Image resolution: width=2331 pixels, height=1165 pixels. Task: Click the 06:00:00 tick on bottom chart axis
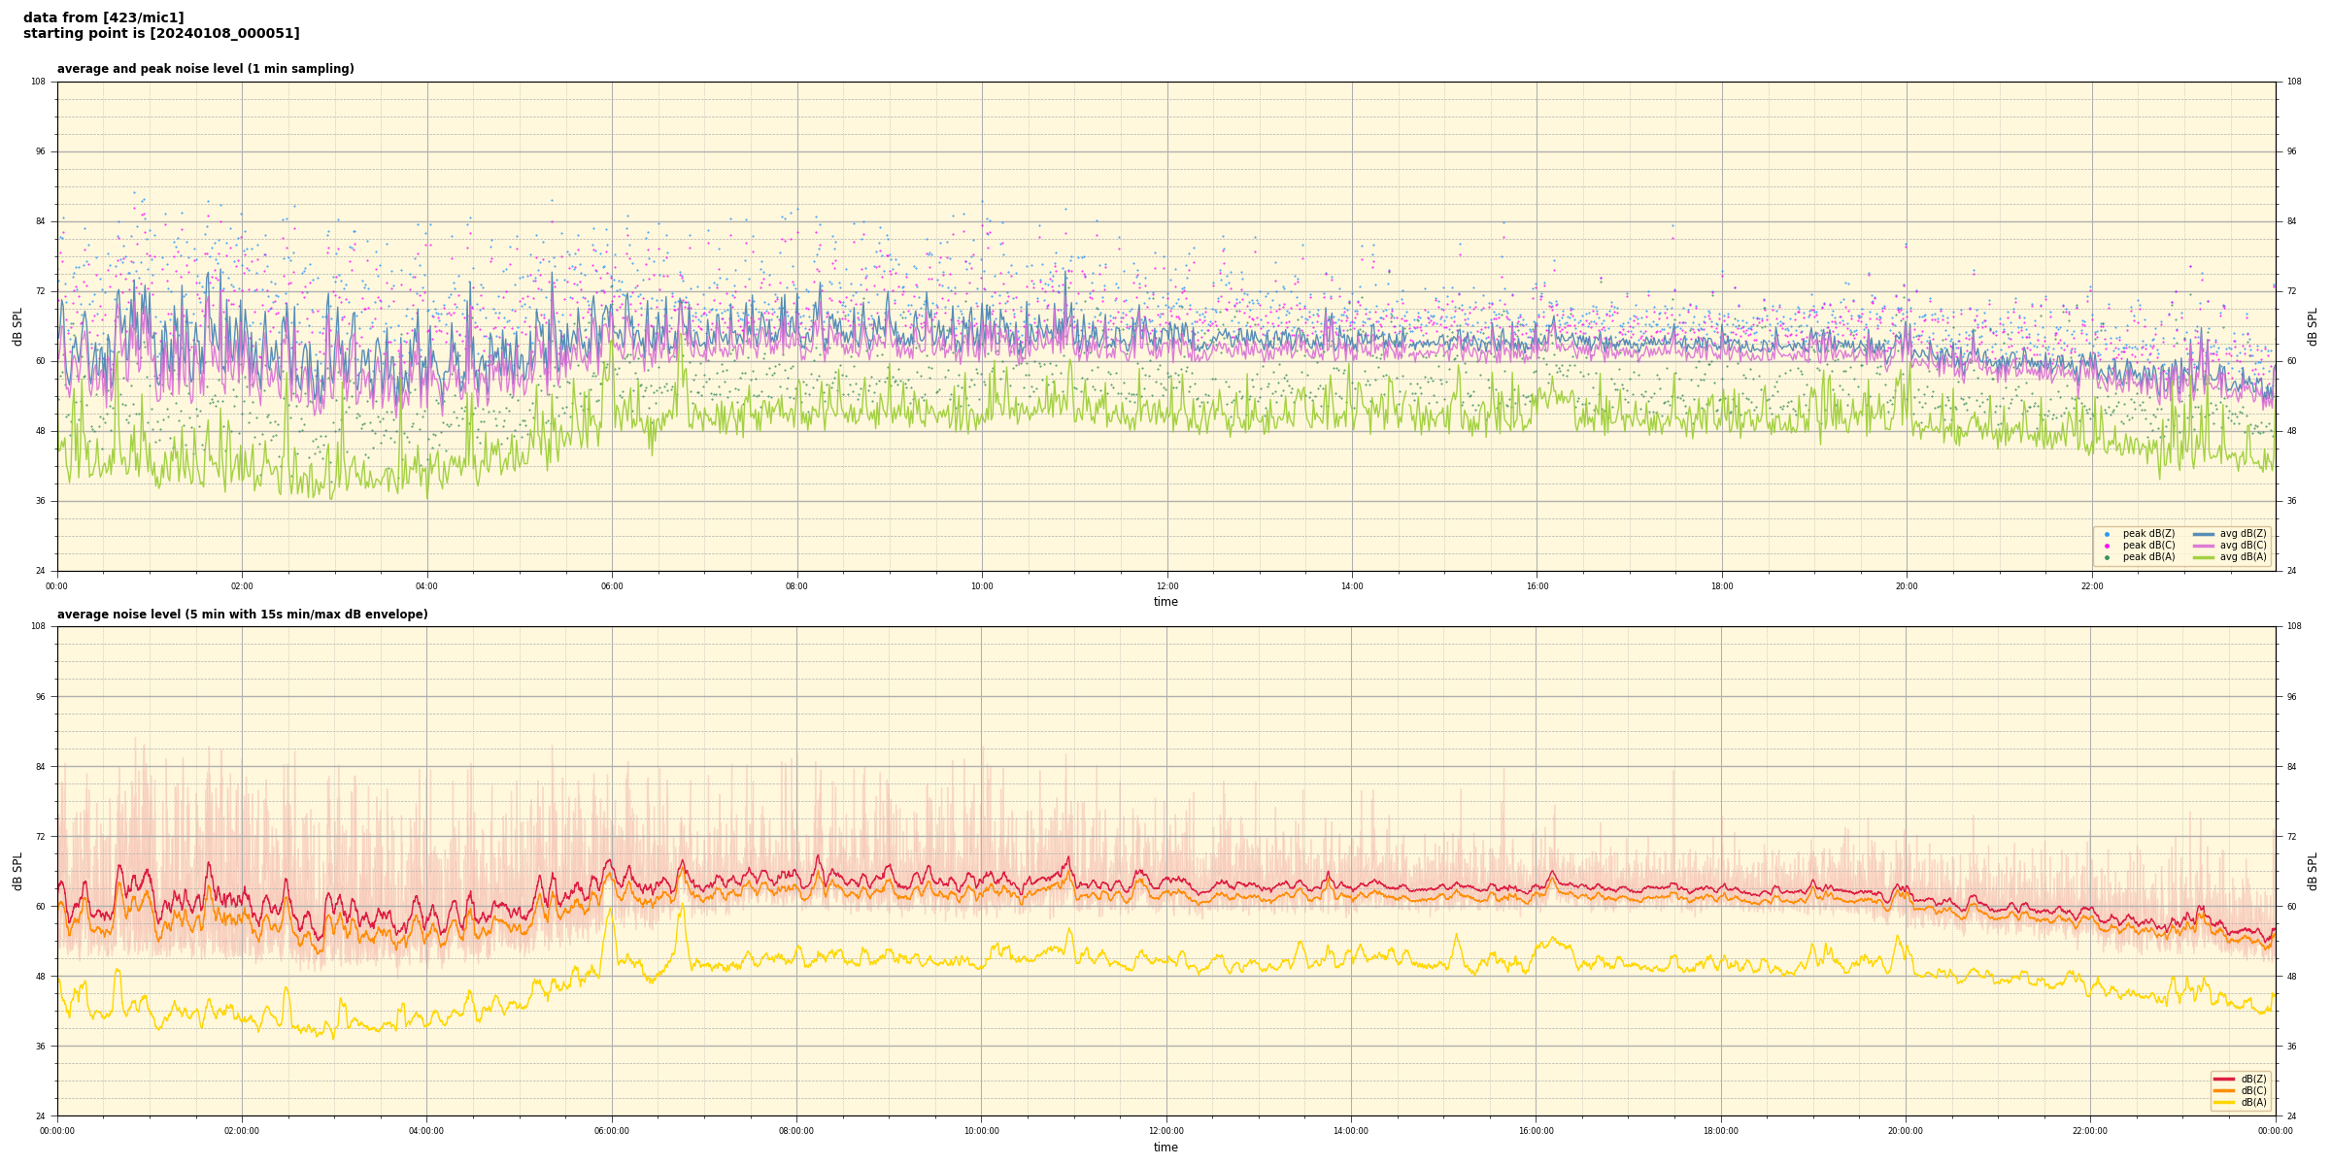611,1131
